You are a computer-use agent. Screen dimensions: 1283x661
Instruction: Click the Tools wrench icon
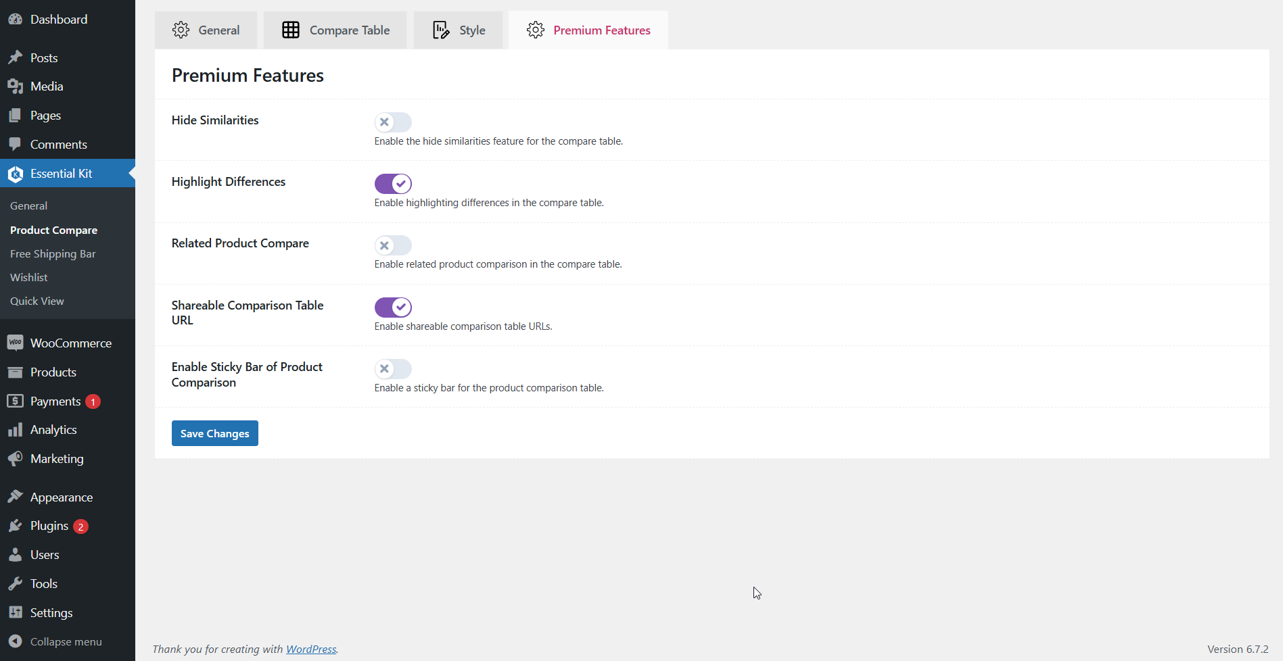[15, 584]
